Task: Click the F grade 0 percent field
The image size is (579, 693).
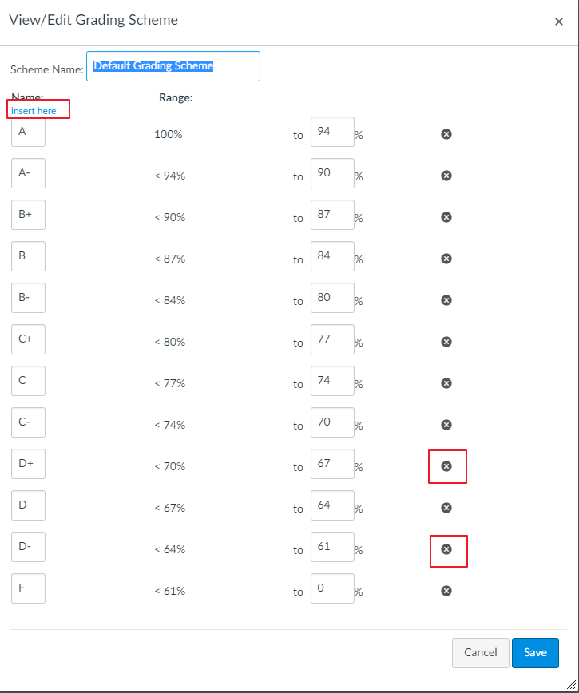Action: 331,588
